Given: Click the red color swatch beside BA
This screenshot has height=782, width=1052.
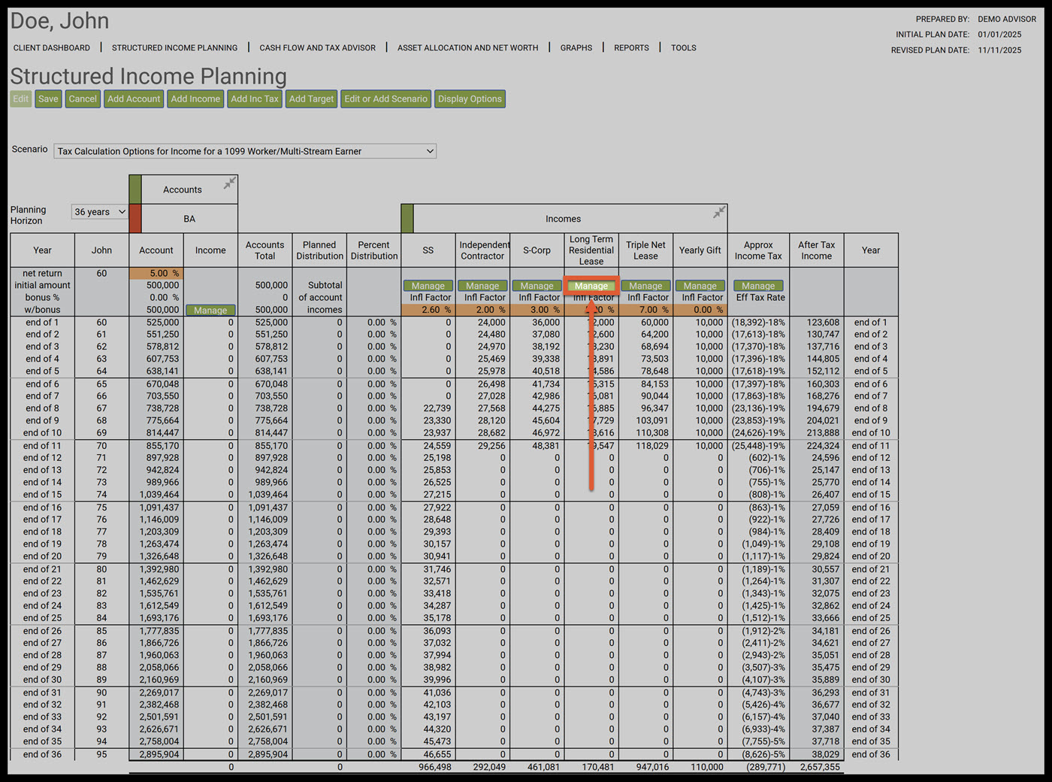Looking at the screenshot, I should tap(135, 219).
